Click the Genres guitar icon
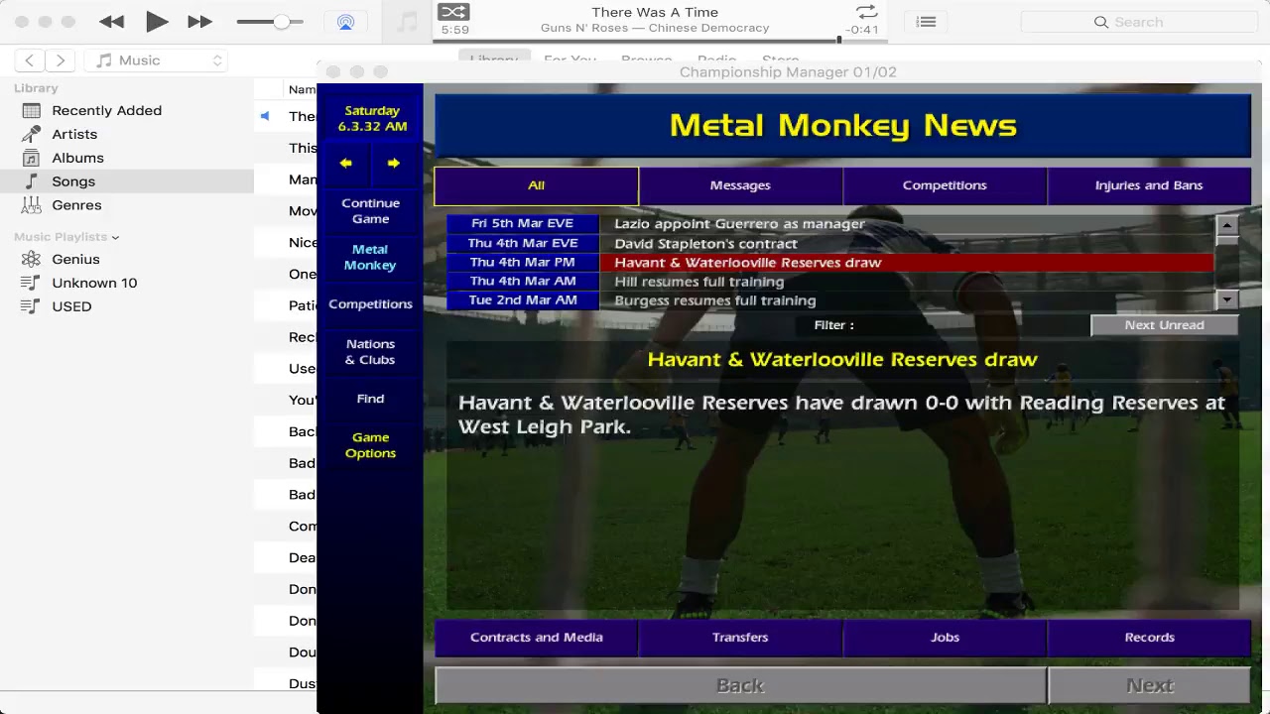 [x=32, y=205]
